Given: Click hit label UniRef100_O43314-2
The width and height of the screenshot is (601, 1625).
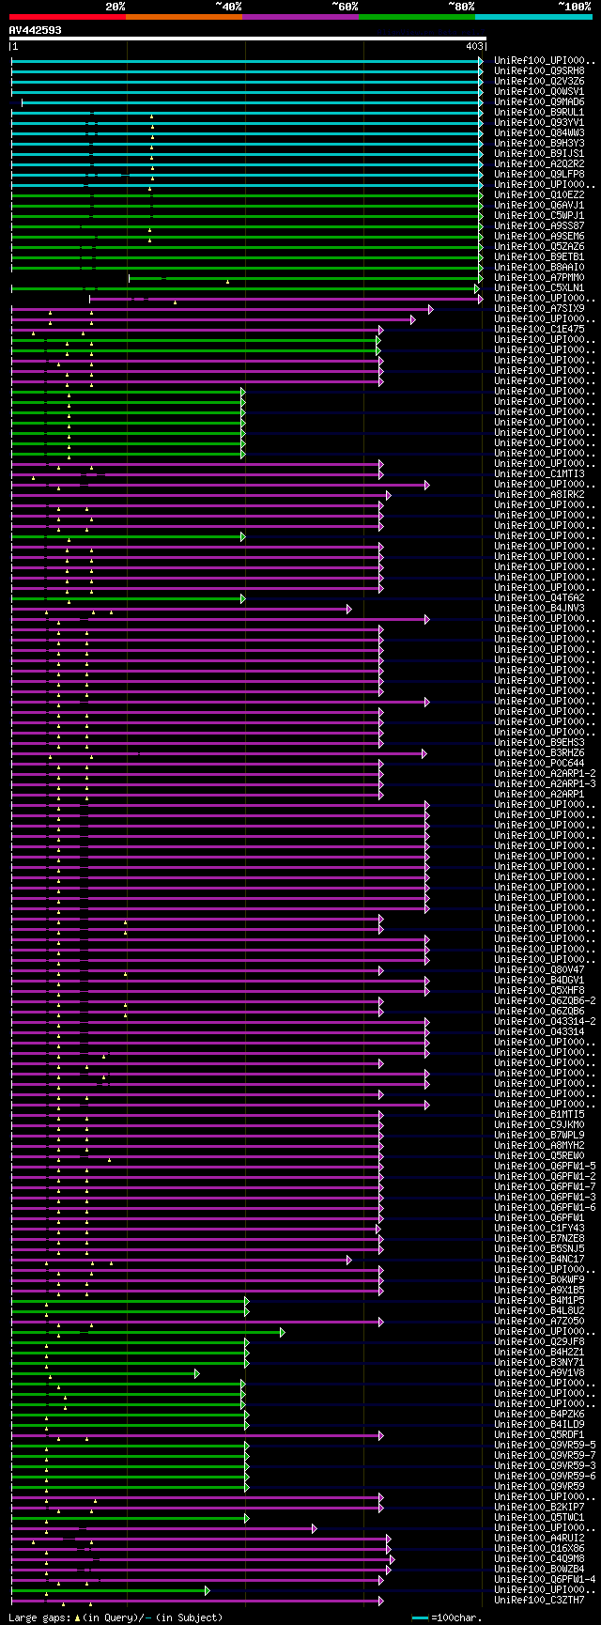Looking at the screenshot, I should pos(545,1021).
